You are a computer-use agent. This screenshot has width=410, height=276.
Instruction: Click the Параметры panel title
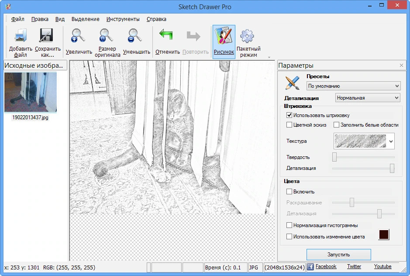coord(296,66)
